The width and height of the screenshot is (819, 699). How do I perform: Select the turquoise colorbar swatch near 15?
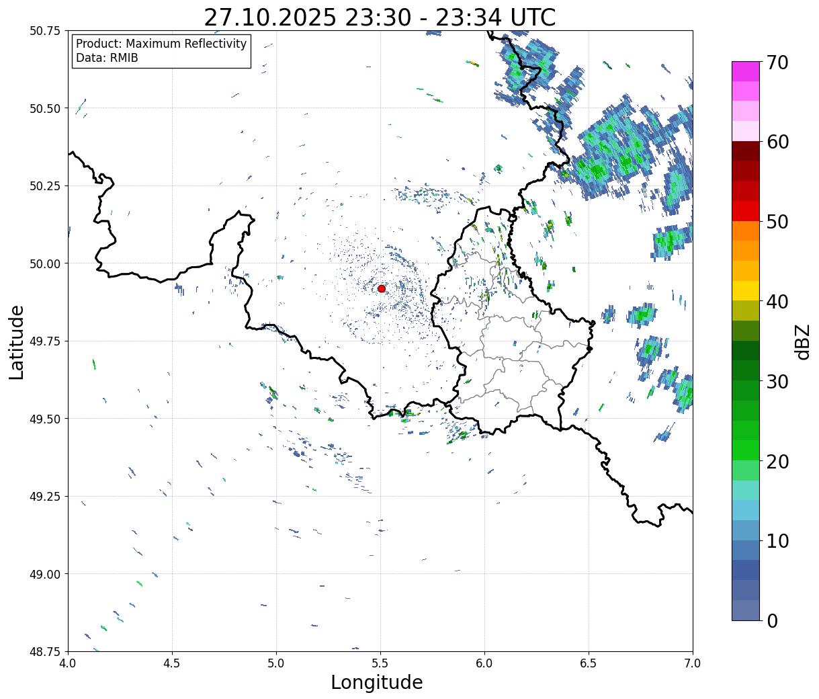pyautogui.click(x=746, y=490)
